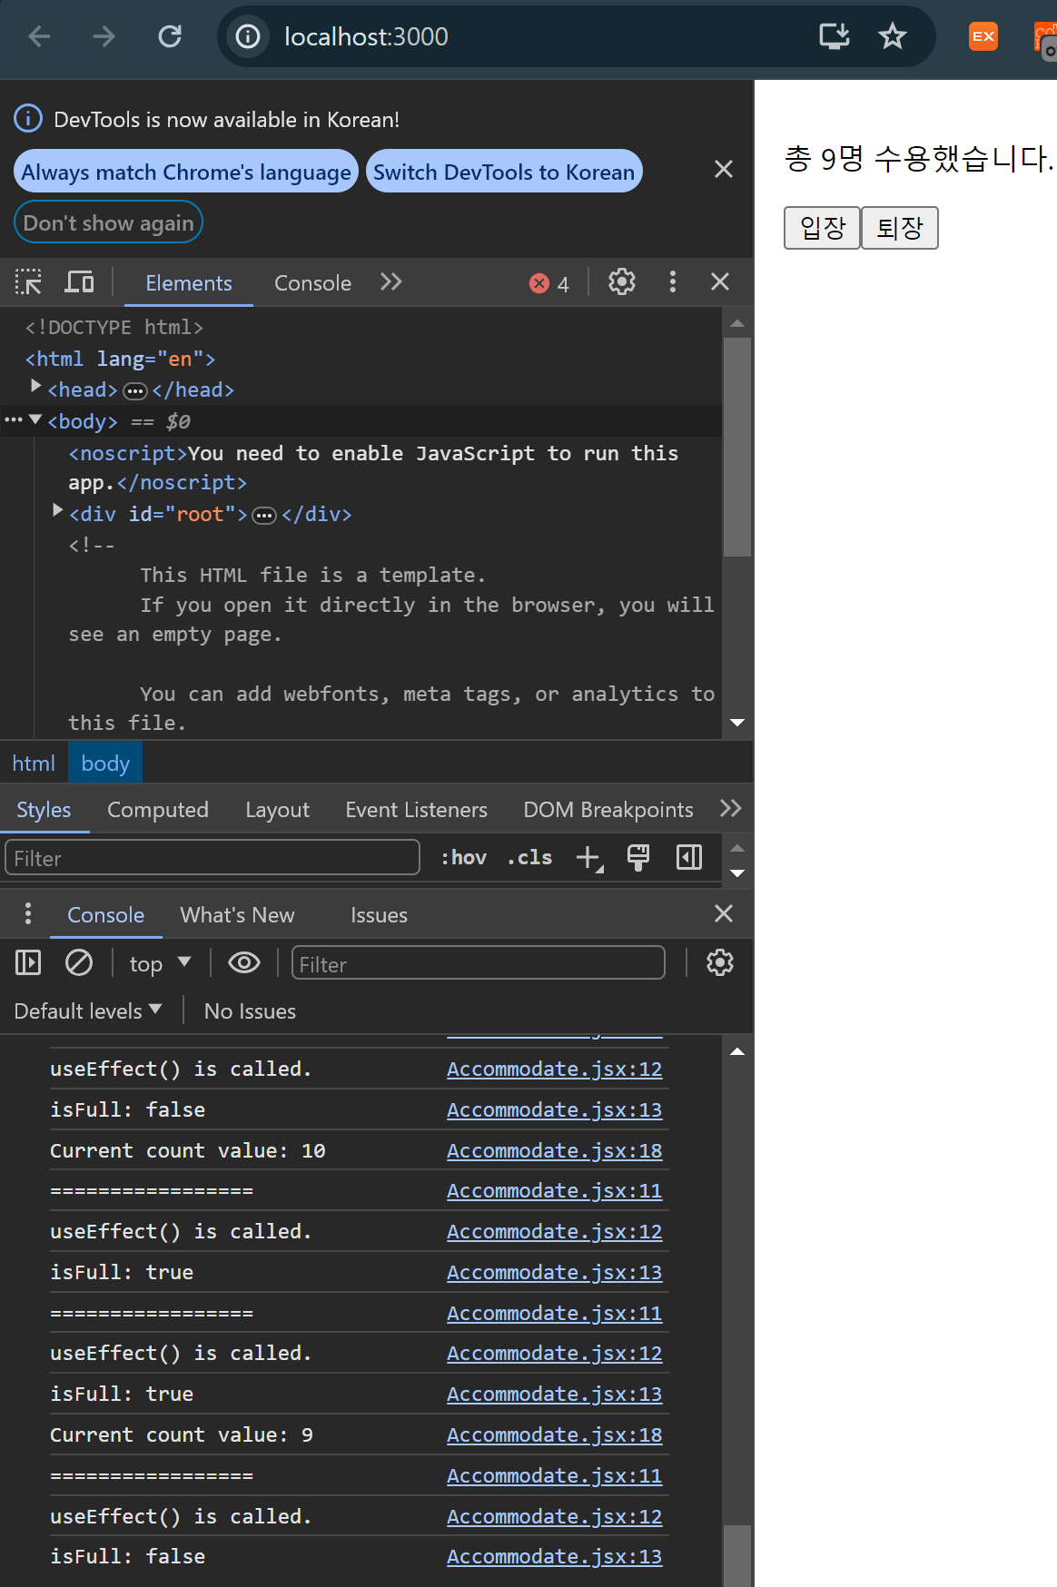This screenshot has width=1057, height=1587.
Task: Open the DevTools three-dot customize menu
Action: click(672, 282)
